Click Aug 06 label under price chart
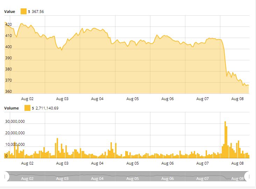256x189 pixels. tap(167, 99)
